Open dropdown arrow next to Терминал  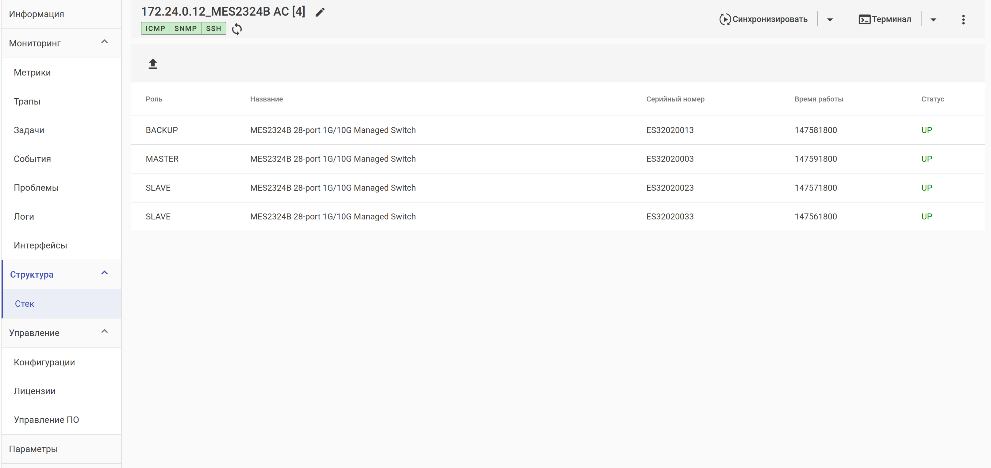tap(933, 20)
